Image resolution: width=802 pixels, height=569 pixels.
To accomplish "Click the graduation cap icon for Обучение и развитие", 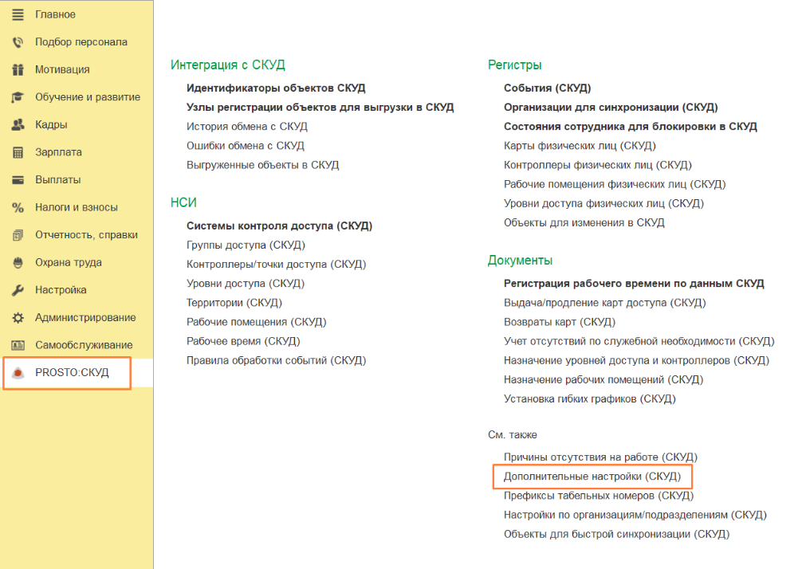I will click(x=18, y=97).
